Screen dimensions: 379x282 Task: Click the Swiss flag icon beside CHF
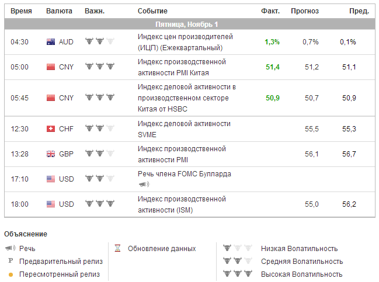tap(50, 129)
